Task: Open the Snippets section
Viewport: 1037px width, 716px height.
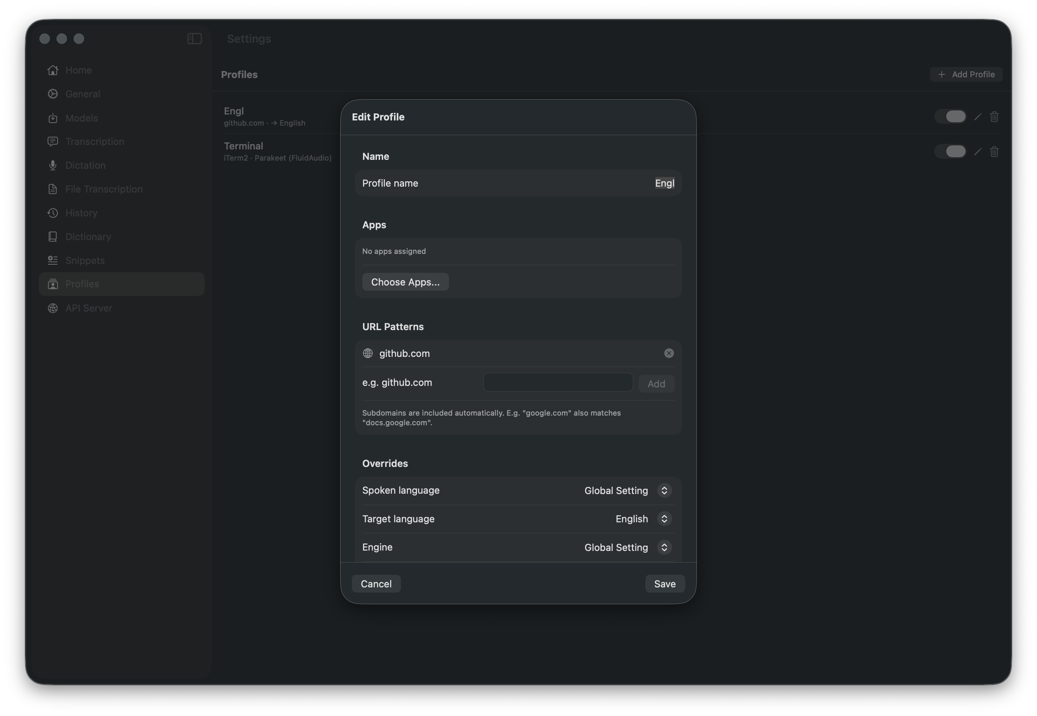Action: coord(85,260)
